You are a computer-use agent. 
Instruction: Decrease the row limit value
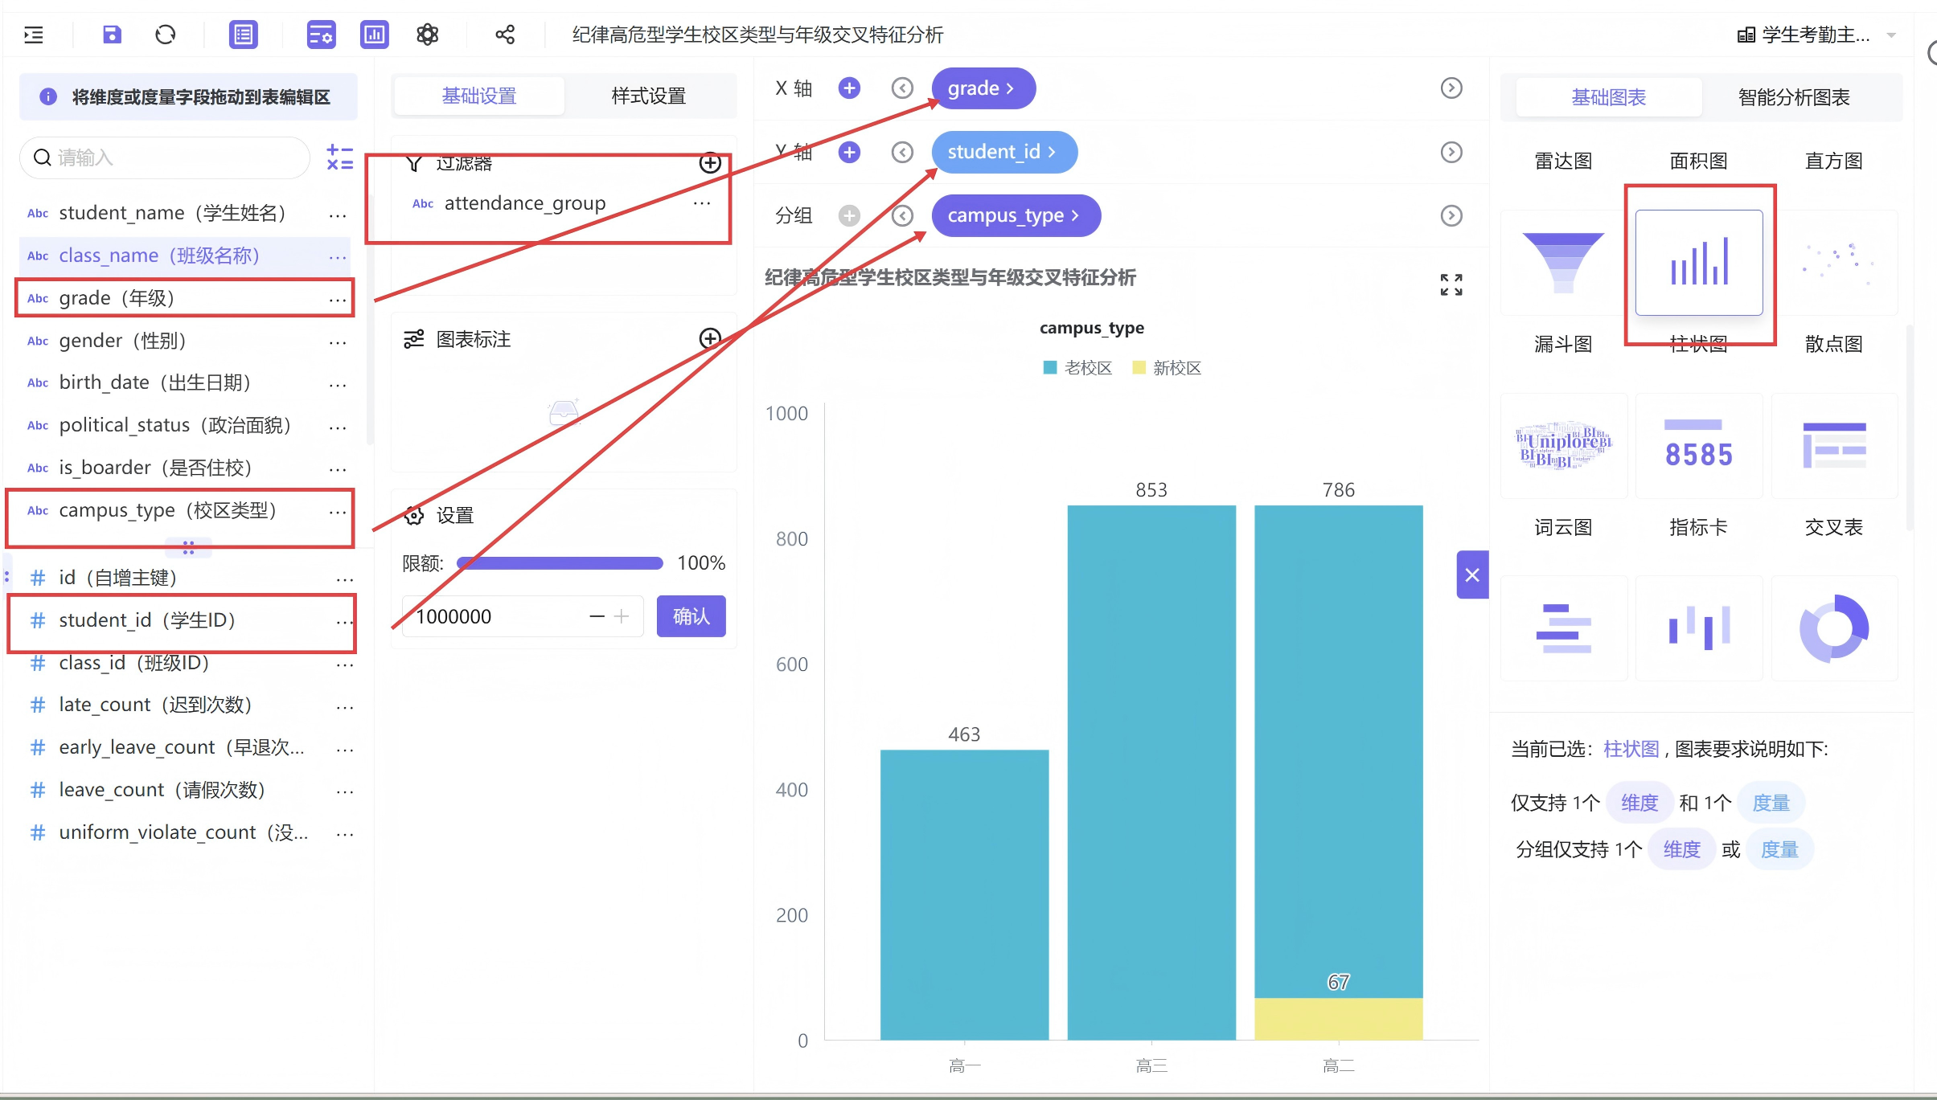(597, 616)
